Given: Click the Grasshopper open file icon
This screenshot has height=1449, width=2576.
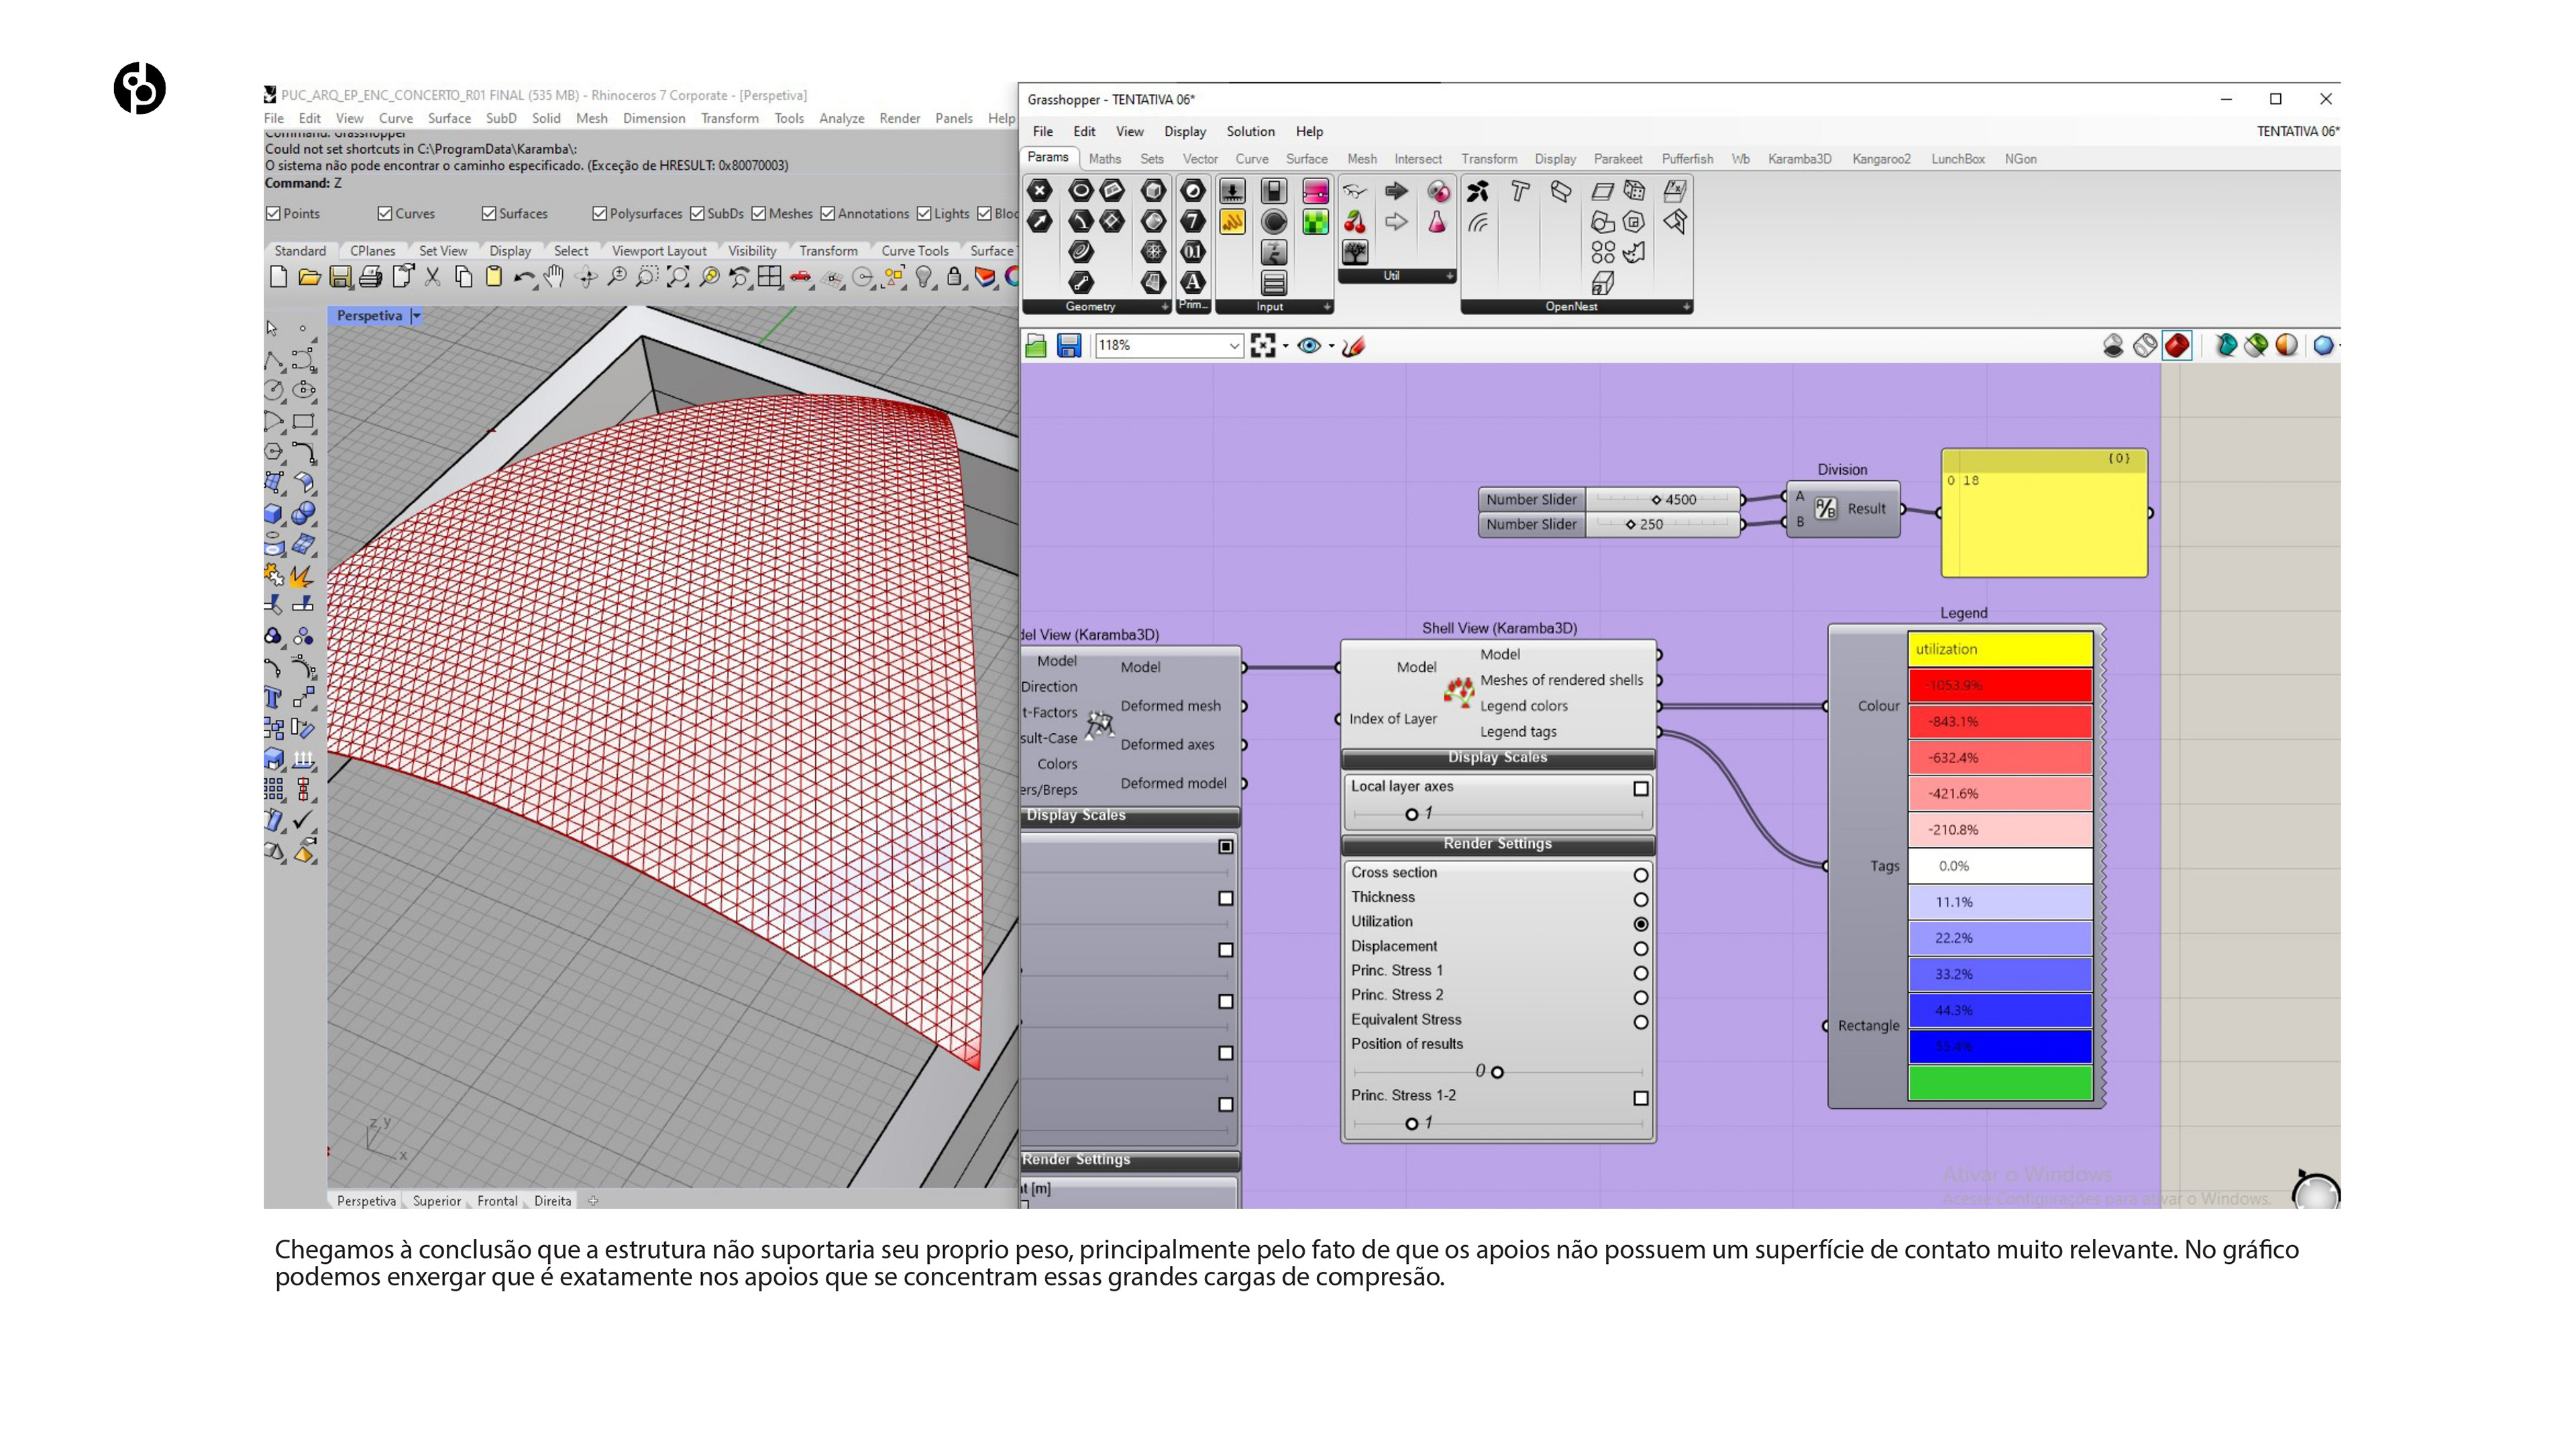Looking at the screenshot, I should pyautogui.click(x=1036, y=346).
